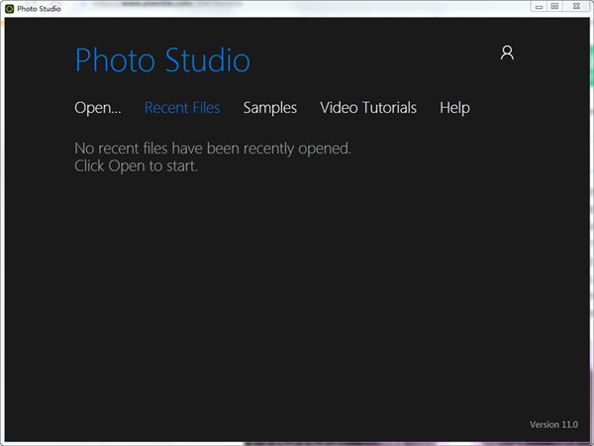Switch to the Recent Files tab

coord(182,108)
